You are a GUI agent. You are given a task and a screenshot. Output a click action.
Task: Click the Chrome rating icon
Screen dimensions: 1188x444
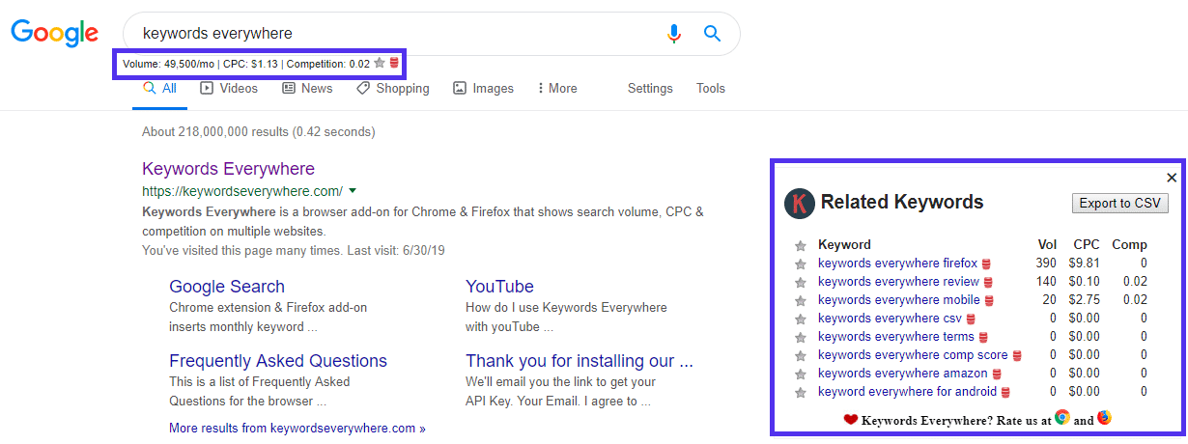(x=1062, y=418)
